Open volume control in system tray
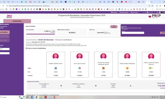This screenshot has width=165, height=99. [x=155, y=97]
